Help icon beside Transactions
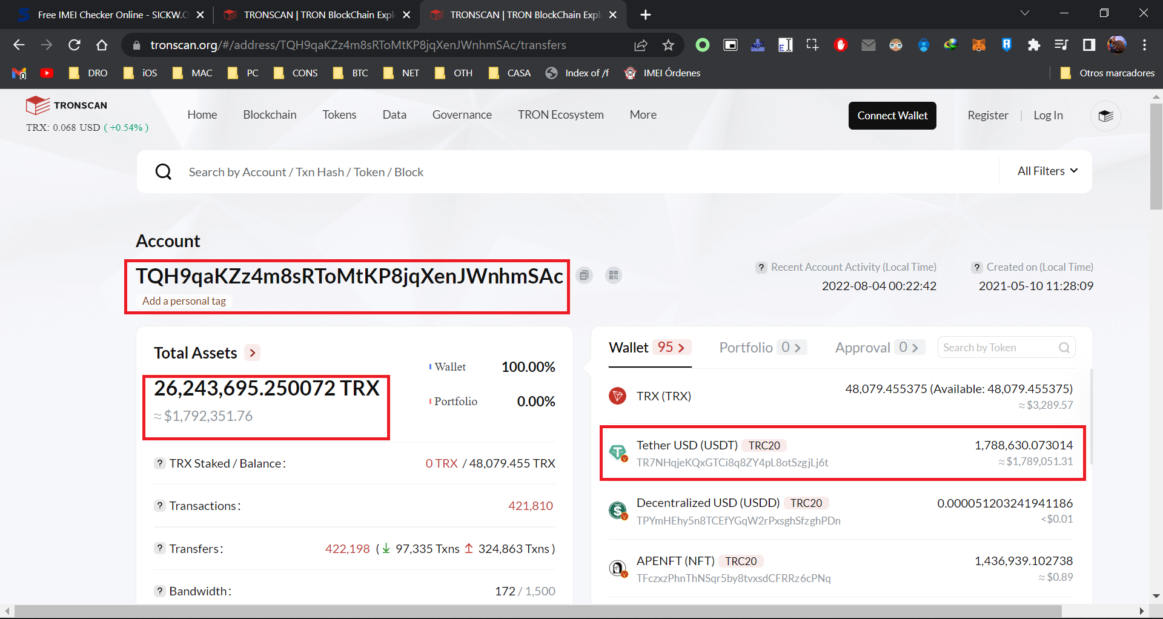 pos(159,506)
